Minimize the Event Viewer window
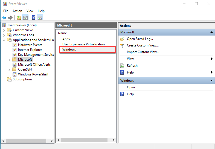 [x=184, y=4]
